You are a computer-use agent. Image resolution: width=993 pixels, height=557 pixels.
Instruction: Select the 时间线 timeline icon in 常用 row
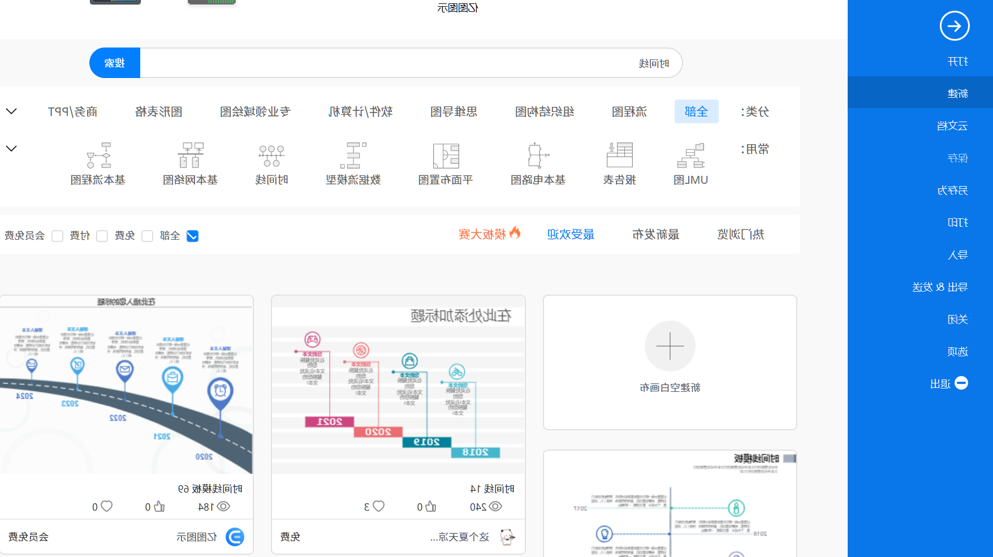coord(272,156)
